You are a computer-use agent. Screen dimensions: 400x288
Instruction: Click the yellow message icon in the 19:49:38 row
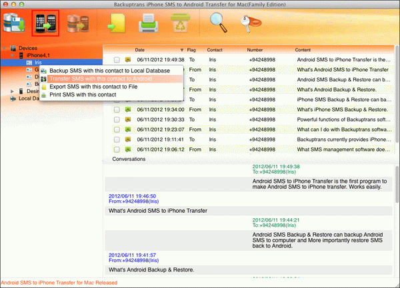point(128,60)
